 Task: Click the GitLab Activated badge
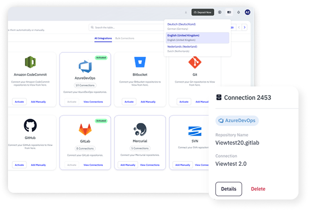pos(101,121)
